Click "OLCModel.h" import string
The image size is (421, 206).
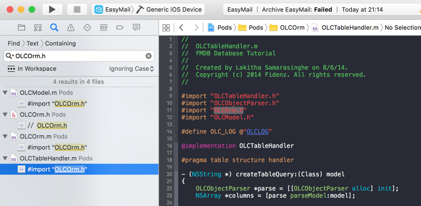[x=232, y=118]
